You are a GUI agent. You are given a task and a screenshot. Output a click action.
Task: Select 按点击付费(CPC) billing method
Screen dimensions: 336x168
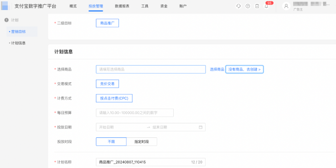[x=114, y=98]
